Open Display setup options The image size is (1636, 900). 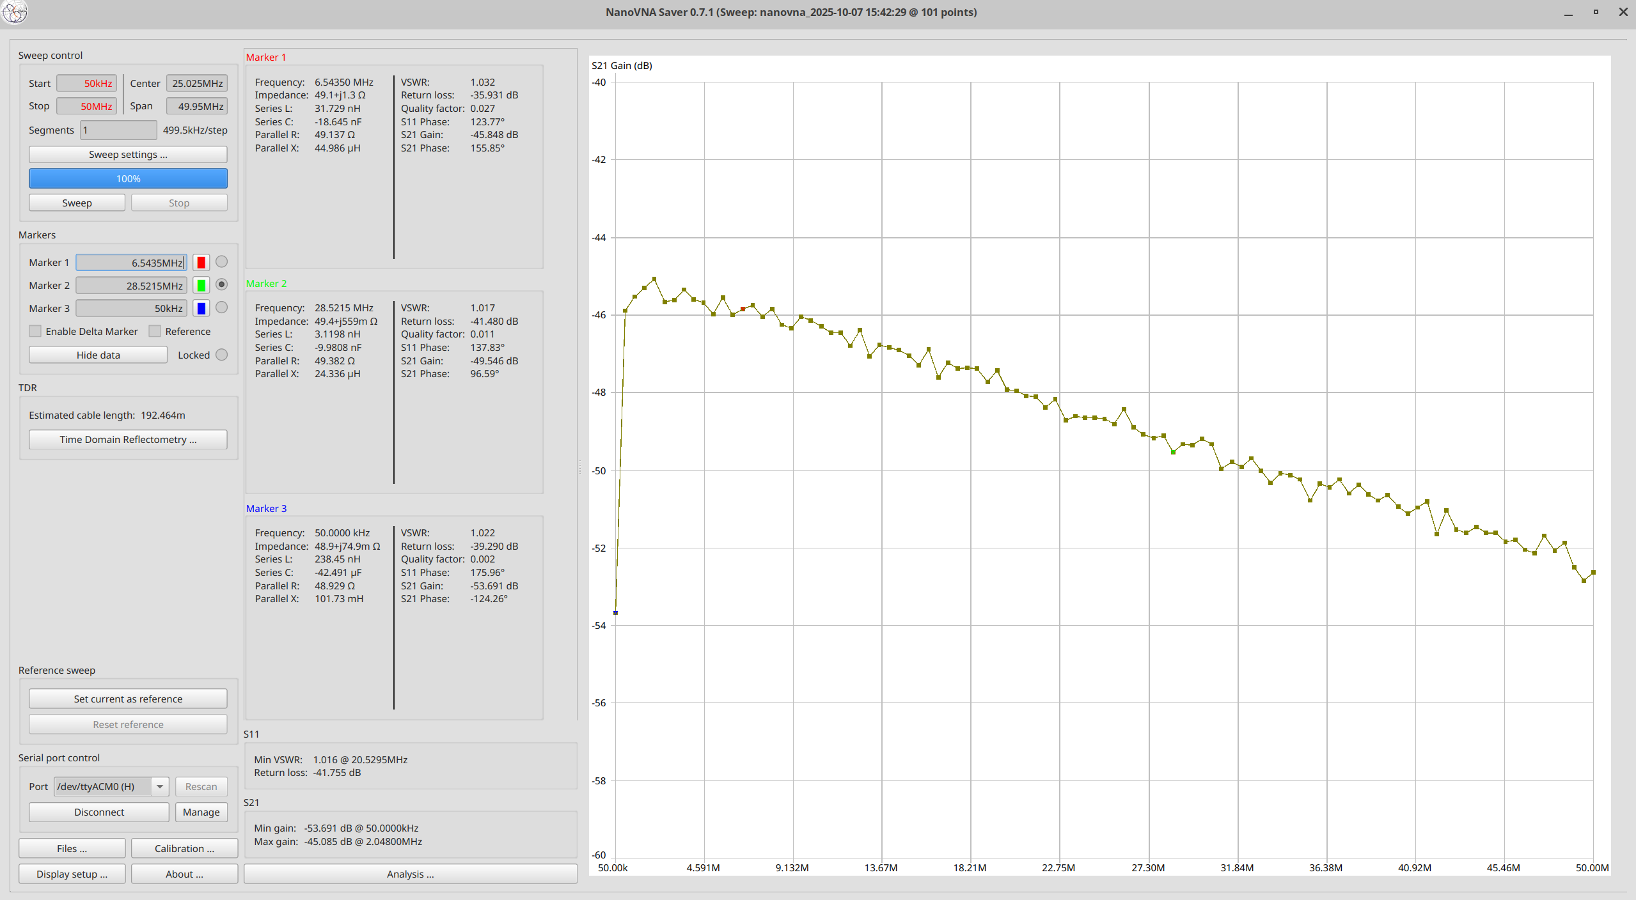coord(72,874)
